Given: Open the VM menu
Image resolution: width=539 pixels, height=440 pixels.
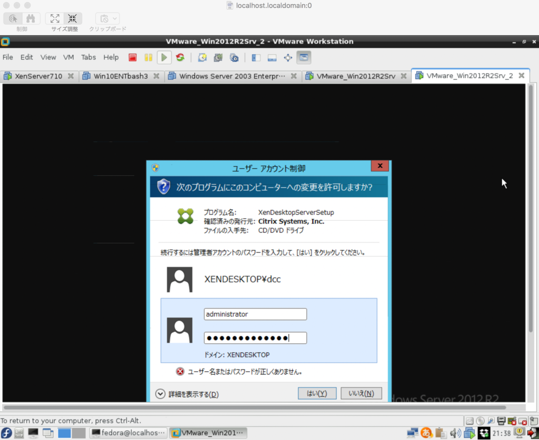Looking at the screenshot, I should coord(68,57).
